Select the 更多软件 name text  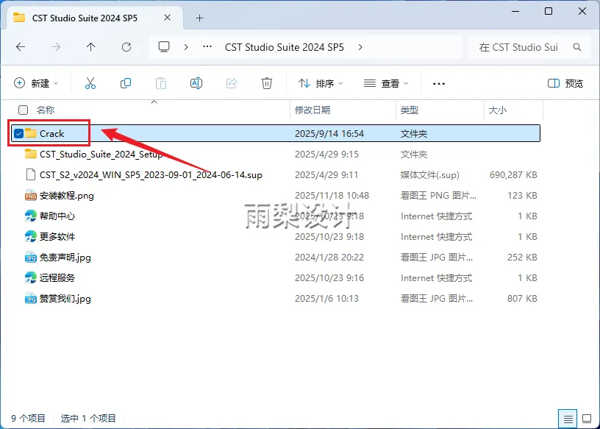57,237
